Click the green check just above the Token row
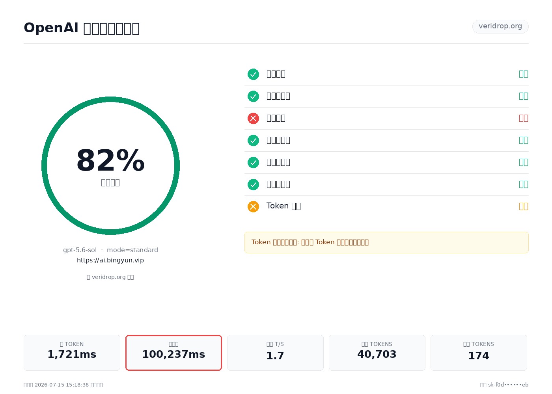This screenshot has height=394, width=552. click(x=253, y=184)
